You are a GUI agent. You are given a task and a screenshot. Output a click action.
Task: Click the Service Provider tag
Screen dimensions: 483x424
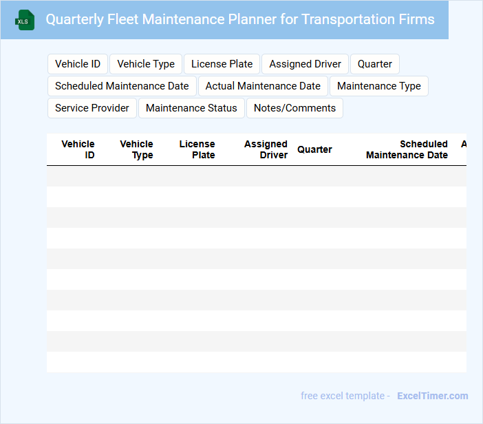point(92,108)
